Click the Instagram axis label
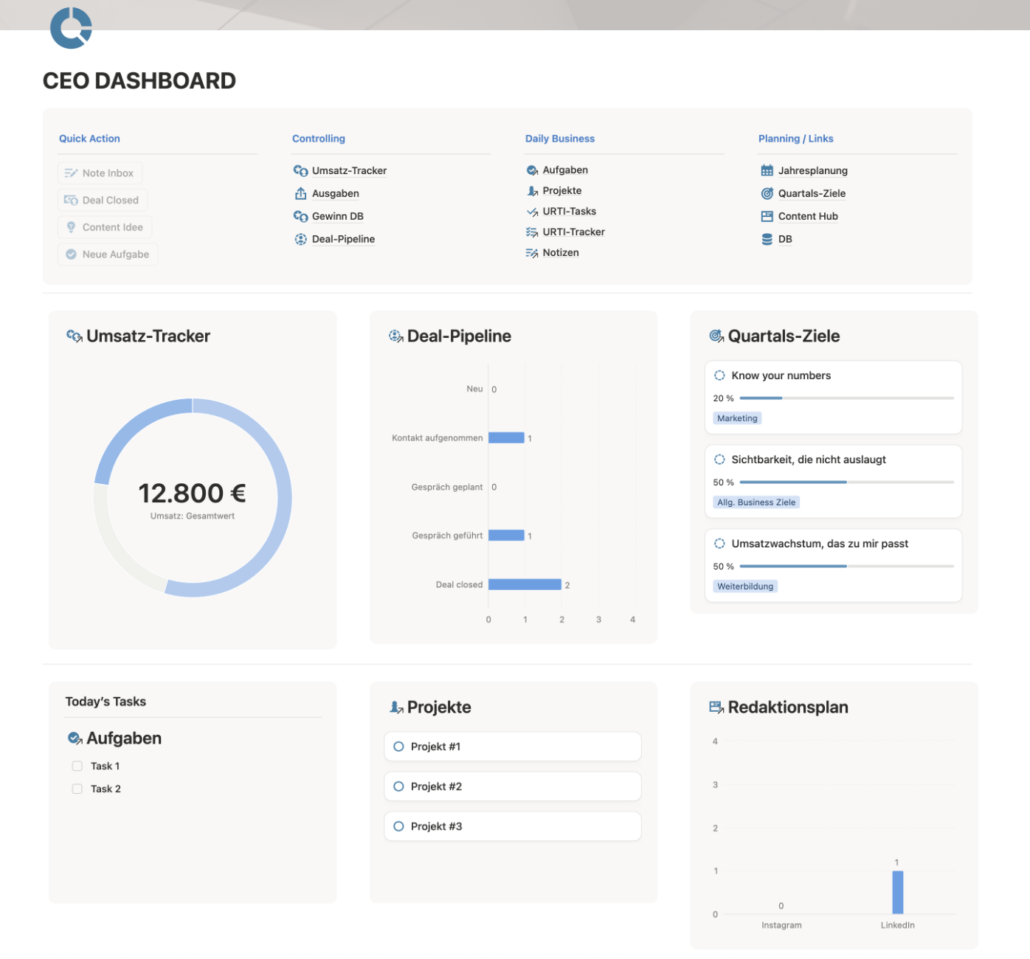This screenshot has height=959, width=1030. [781, 925]
